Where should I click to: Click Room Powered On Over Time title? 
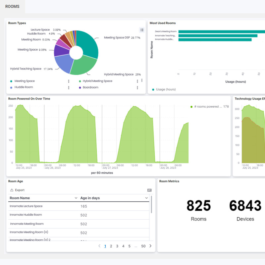pos(29,99)
